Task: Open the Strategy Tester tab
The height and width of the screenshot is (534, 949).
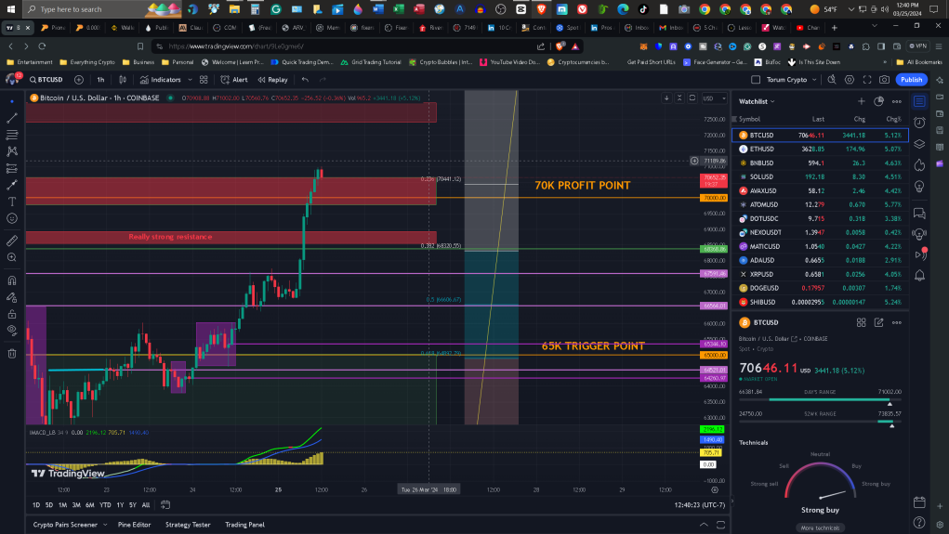Action: [x=188, y=525]
